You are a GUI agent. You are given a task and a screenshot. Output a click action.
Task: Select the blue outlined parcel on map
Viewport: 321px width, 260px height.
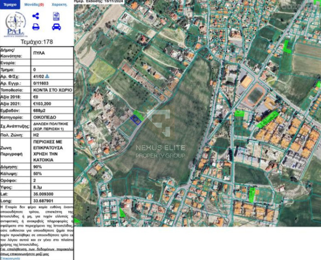click(135, 119)
